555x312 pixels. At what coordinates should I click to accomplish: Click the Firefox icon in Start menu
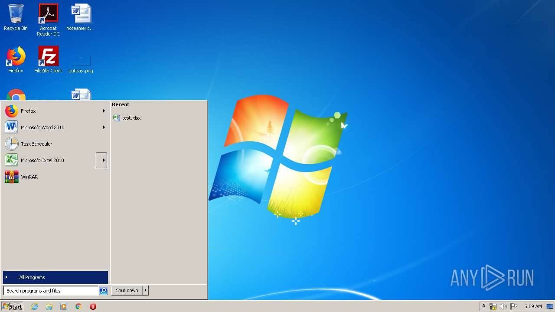(12, 111)
